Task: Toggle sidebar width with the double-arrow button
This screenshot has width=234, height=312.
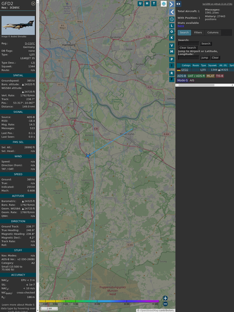Action: tap(178, 4)
